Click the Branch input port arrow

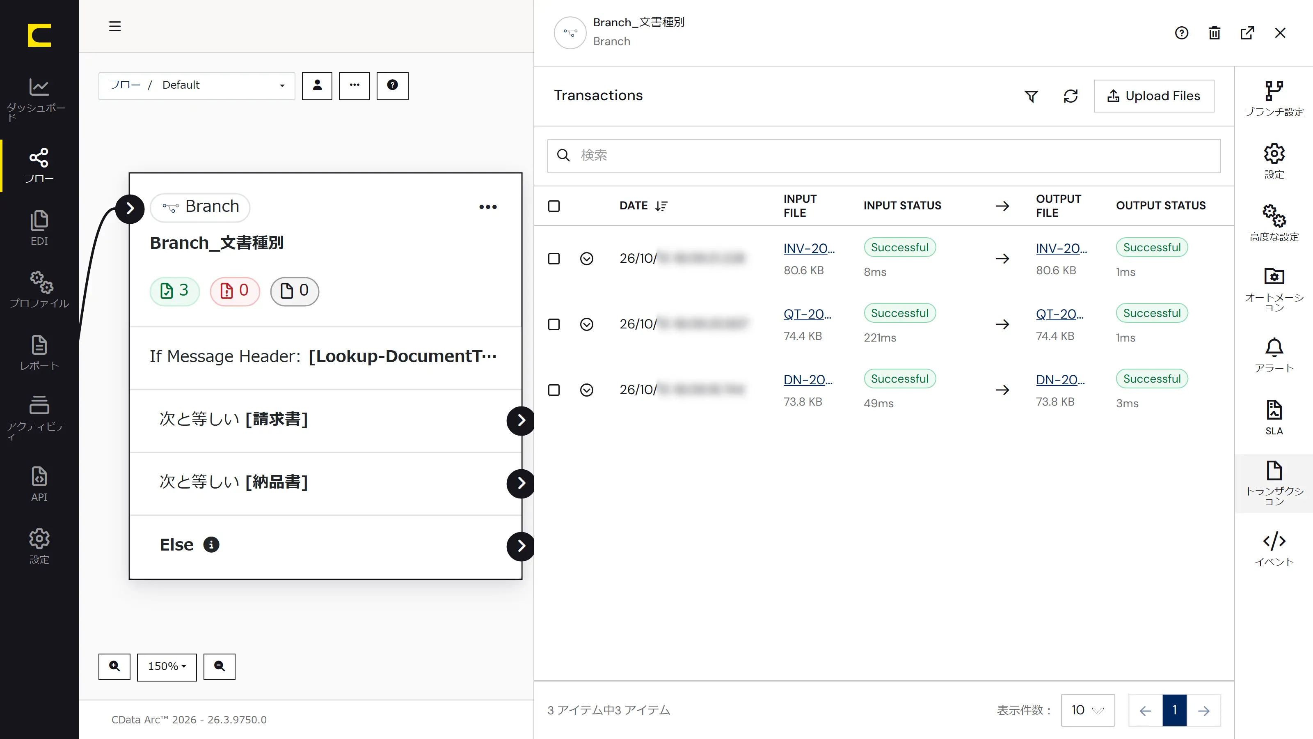click(x=130, y=208)
